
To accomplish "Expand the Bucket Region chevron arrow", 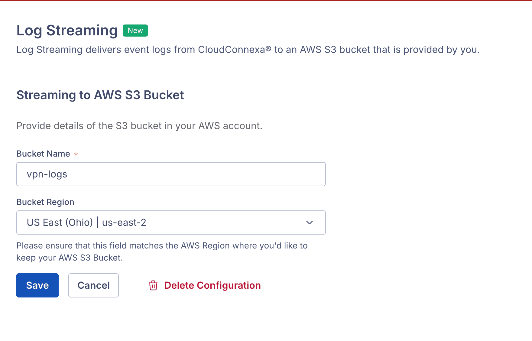I will (x=309, y=222).
